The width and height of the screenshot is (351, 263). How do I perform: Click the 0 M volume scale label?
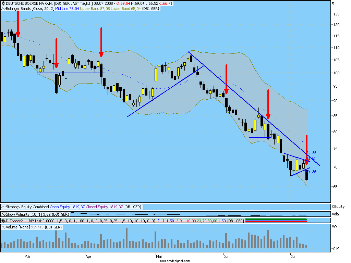(336, 249)
